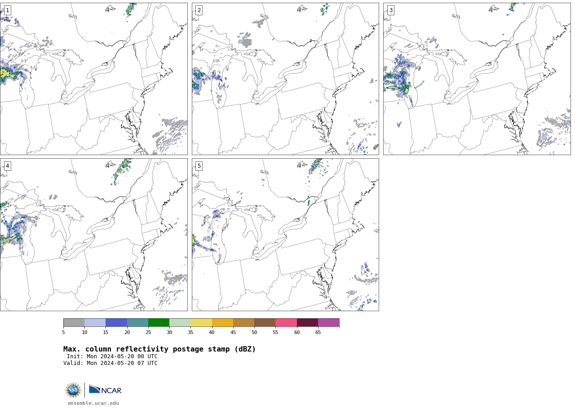This screenshot has height=408, width=575.
Task: Click the colorbar tick label 50
Action: [254, 333]
